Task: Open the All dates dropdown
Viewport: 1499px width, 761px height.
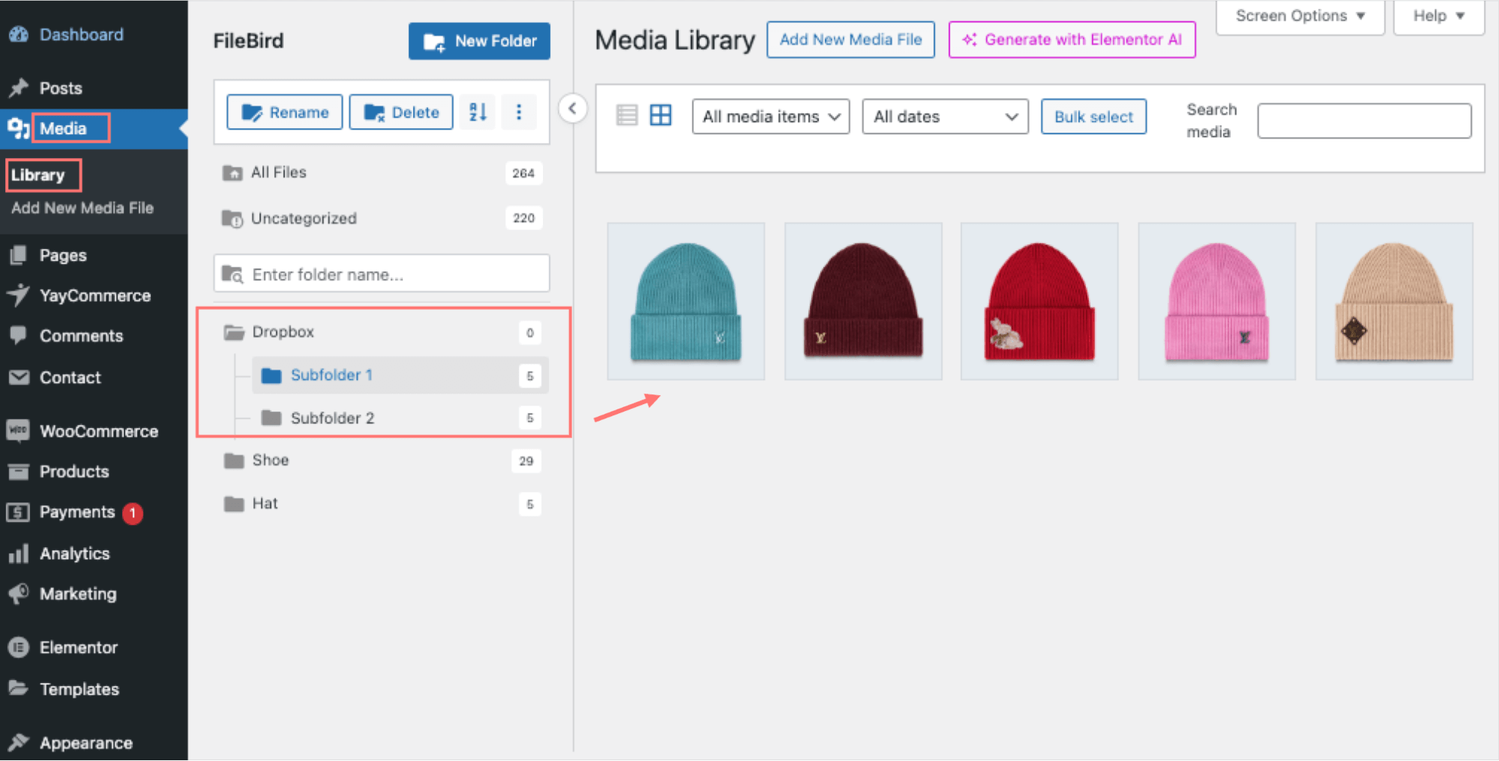Action: 944,117
